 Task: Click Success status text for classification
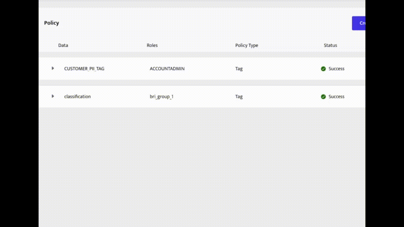click(336, 97)
